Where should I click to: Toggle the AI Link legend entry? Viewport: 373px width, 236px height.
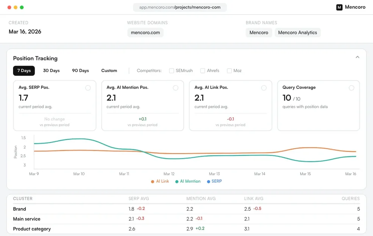point(160,181)
